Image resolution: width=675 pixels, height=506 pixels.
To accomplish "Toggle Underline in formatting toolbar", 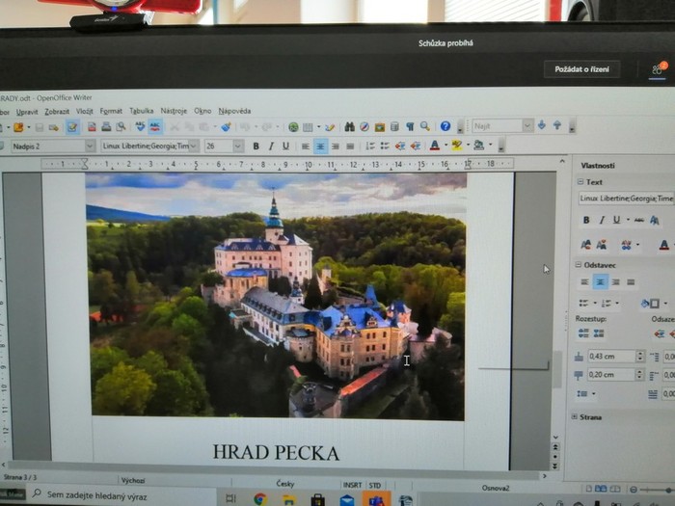I will click(285, 146).
